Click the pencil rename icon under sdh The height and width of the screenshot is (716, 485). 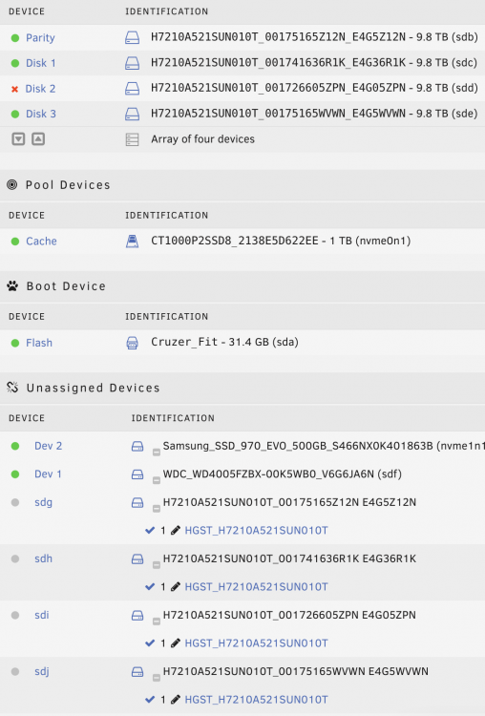coord(176,587)
